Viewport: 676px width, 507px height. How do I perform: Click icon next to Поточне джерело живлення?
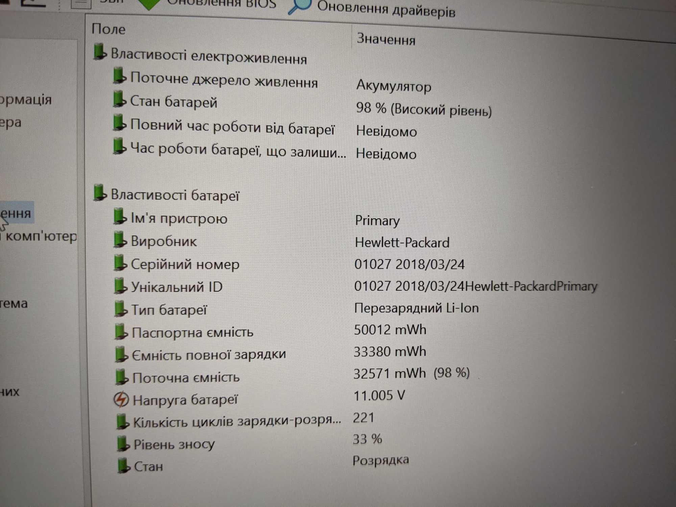click(119, 75)
